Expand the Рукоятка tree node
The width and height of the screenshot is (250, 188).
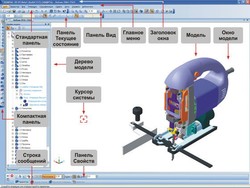[13, 51]
